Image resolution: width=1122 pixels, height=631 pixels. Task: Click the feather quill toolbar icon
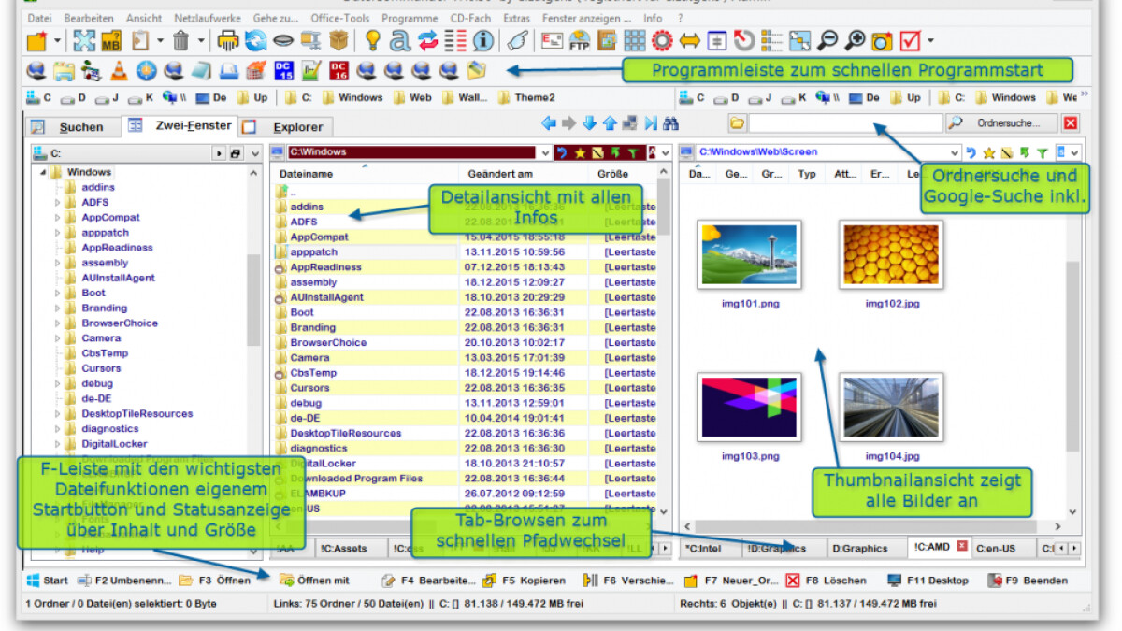point(519,40)
